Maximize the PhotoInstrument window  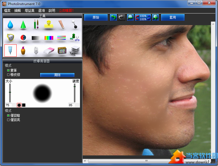click(x=199, y=3)
